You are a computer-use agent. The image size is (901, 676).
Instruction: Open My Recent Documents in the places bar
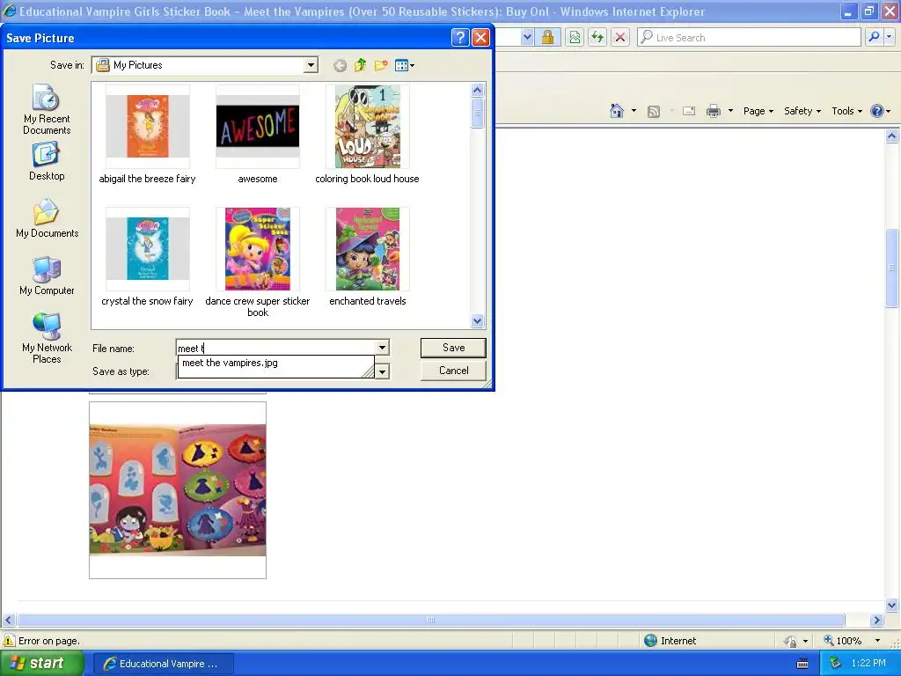[x=47, y=109]
